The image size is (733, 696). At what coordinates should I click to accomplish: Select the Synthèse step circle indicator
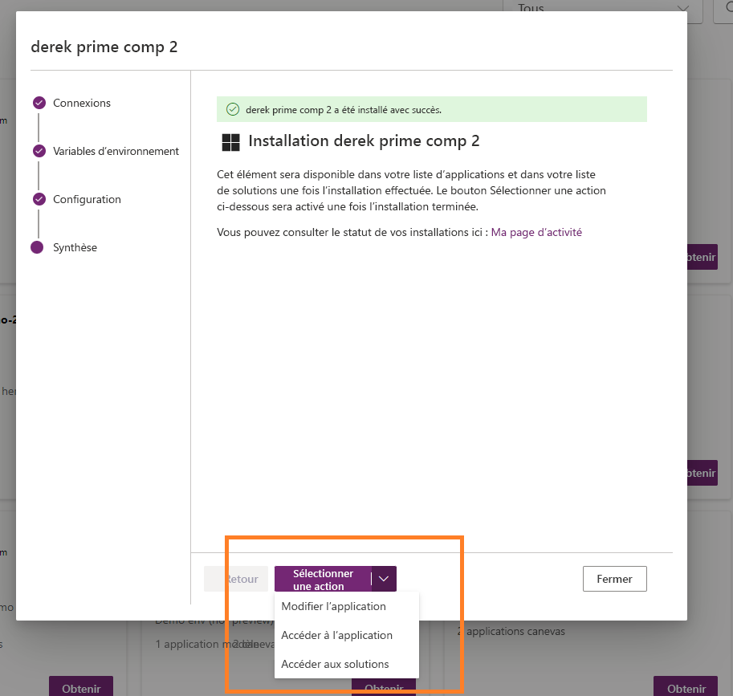coord(39,247)
